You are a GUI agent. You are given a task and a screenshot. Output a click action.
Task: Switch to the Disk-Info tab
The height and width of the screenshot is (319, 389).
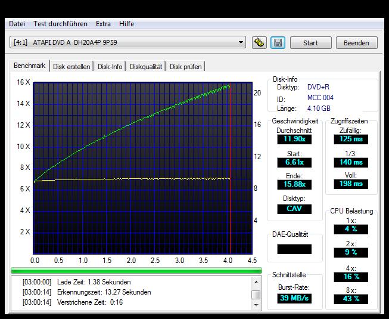click(x=110, y=67)
